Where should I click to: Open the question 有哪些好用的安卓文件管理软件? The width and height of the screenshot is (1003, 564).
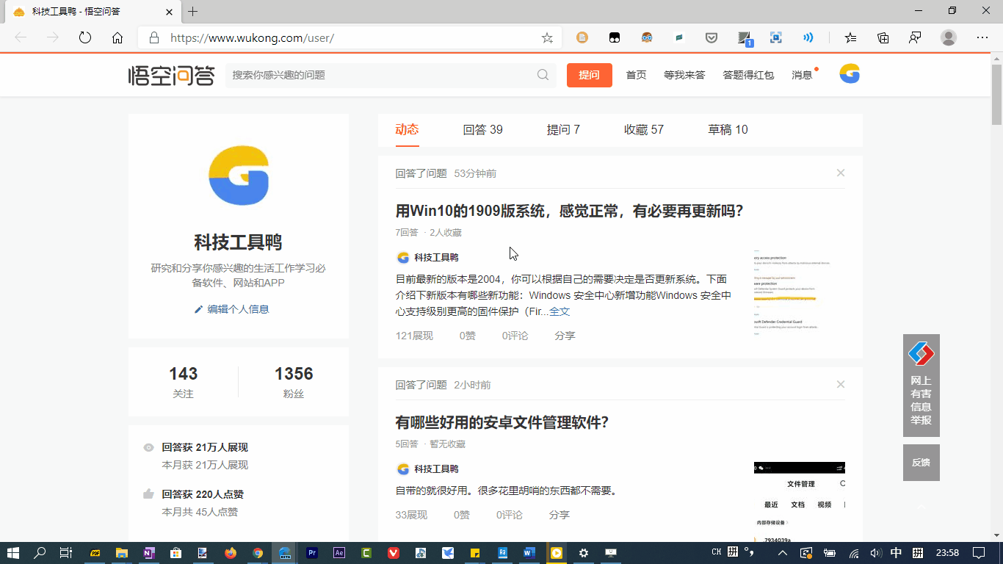pyautogui.click(x=502, y=423)
